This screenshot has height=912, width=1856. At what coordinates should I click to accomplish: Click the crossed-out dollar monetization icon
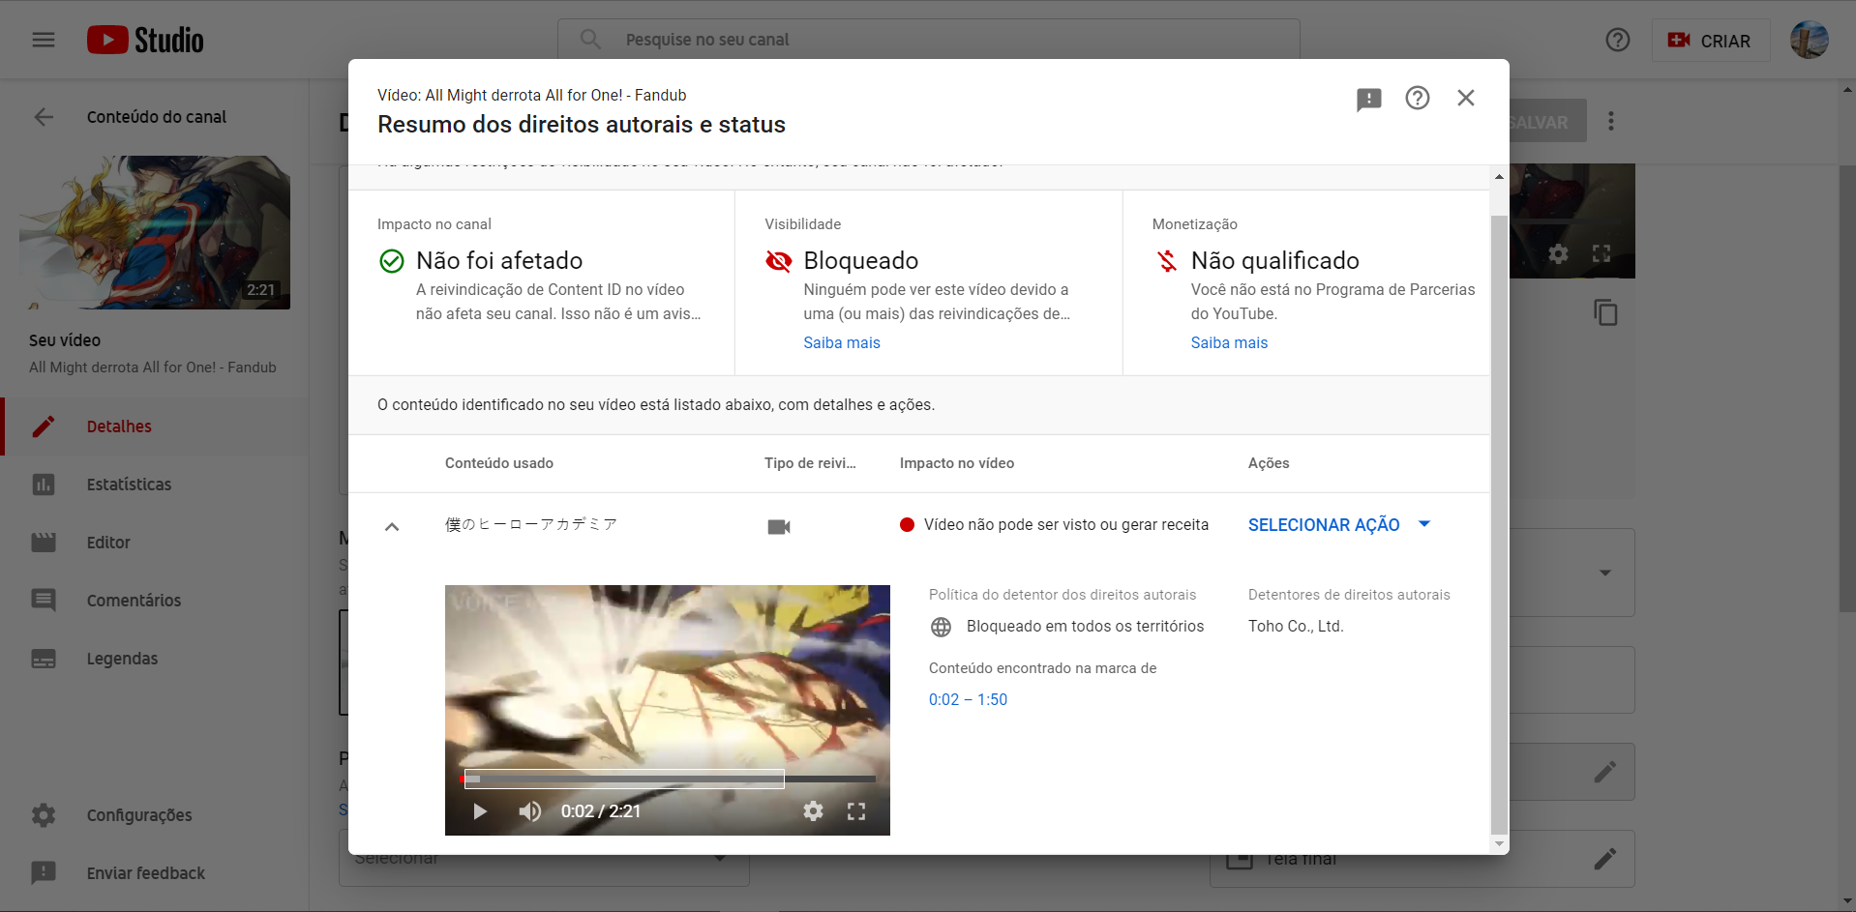(x=1166, y=261)
